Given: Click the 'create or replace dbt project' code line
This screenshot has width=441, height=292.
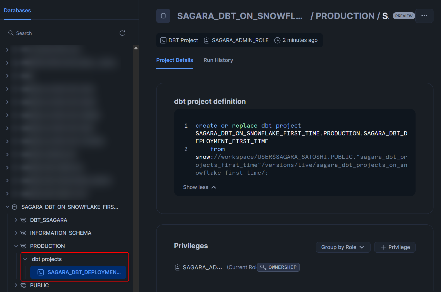Looking at the screenshot, I should pos(248,126).
